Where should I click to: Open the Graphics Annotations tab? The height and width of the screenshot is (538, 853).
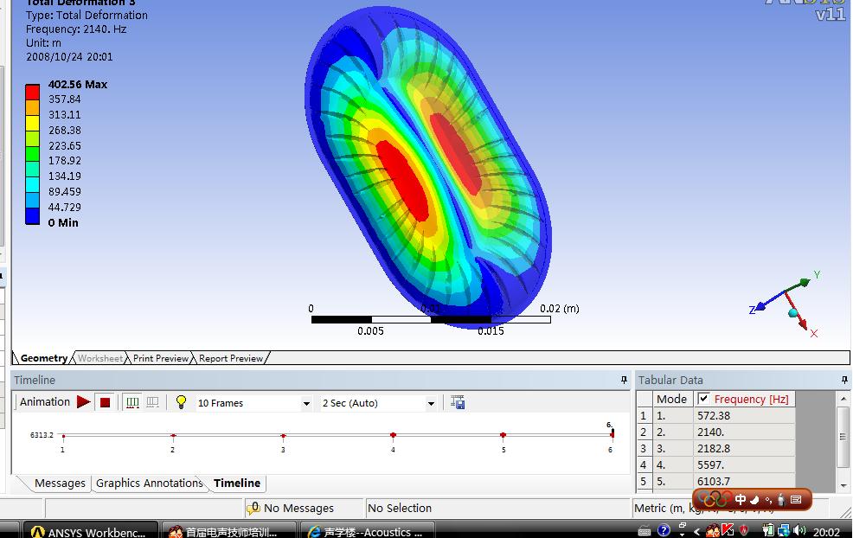coord(149,484)
